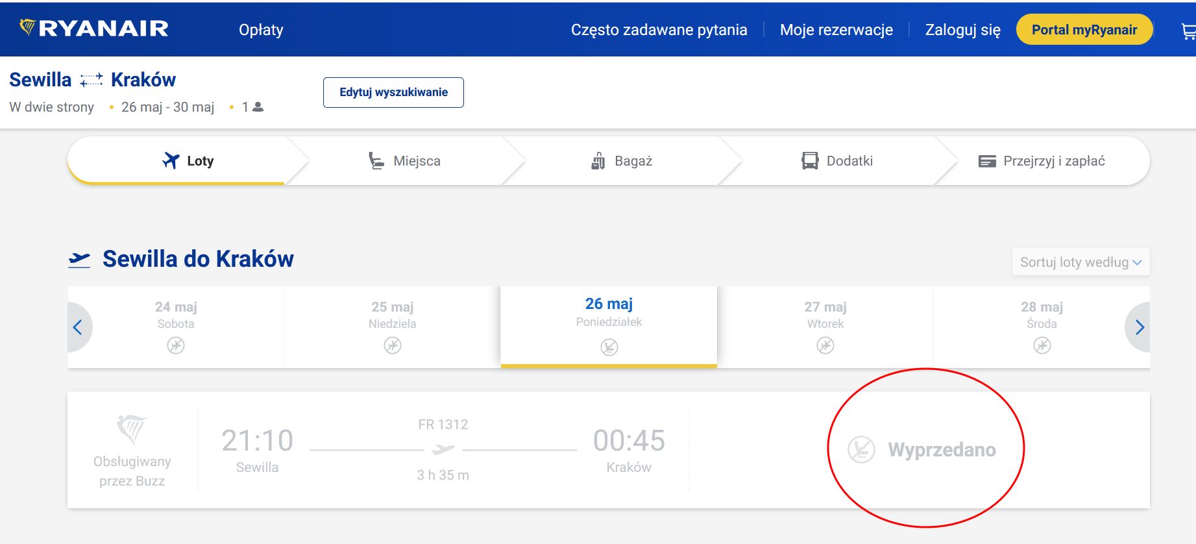Click the Ryanair logo
1196x544 pixels.
(x=94, y=28)
